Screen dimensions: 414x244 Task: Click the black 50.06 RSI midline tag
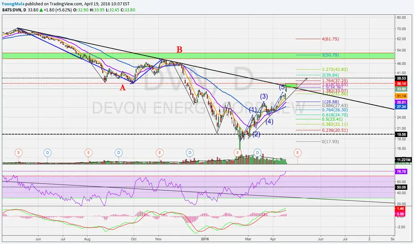401,187
